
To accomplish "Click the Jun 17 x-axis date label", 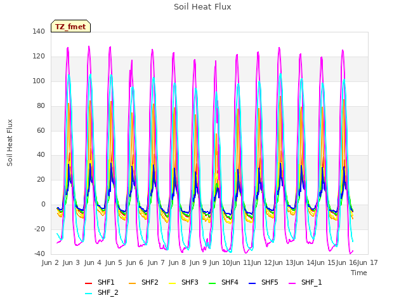I will 367,262.
